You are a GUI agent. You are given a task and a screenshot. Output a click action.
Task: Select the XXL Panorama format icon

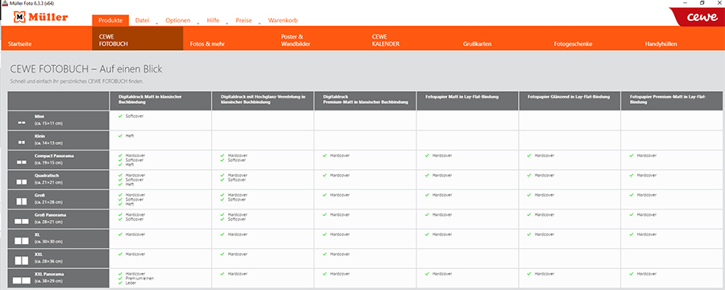pyautogui.click(x=21, y=280)
